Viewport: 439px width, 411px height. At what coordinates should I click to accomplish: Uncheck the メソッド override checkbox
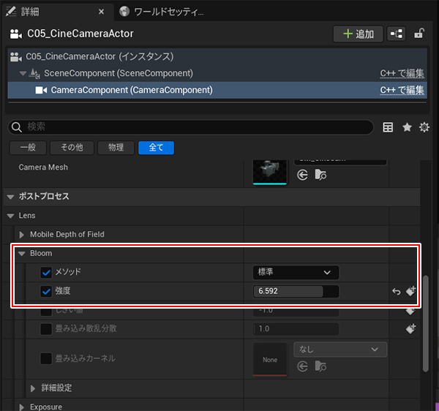(x=46, y=272)
